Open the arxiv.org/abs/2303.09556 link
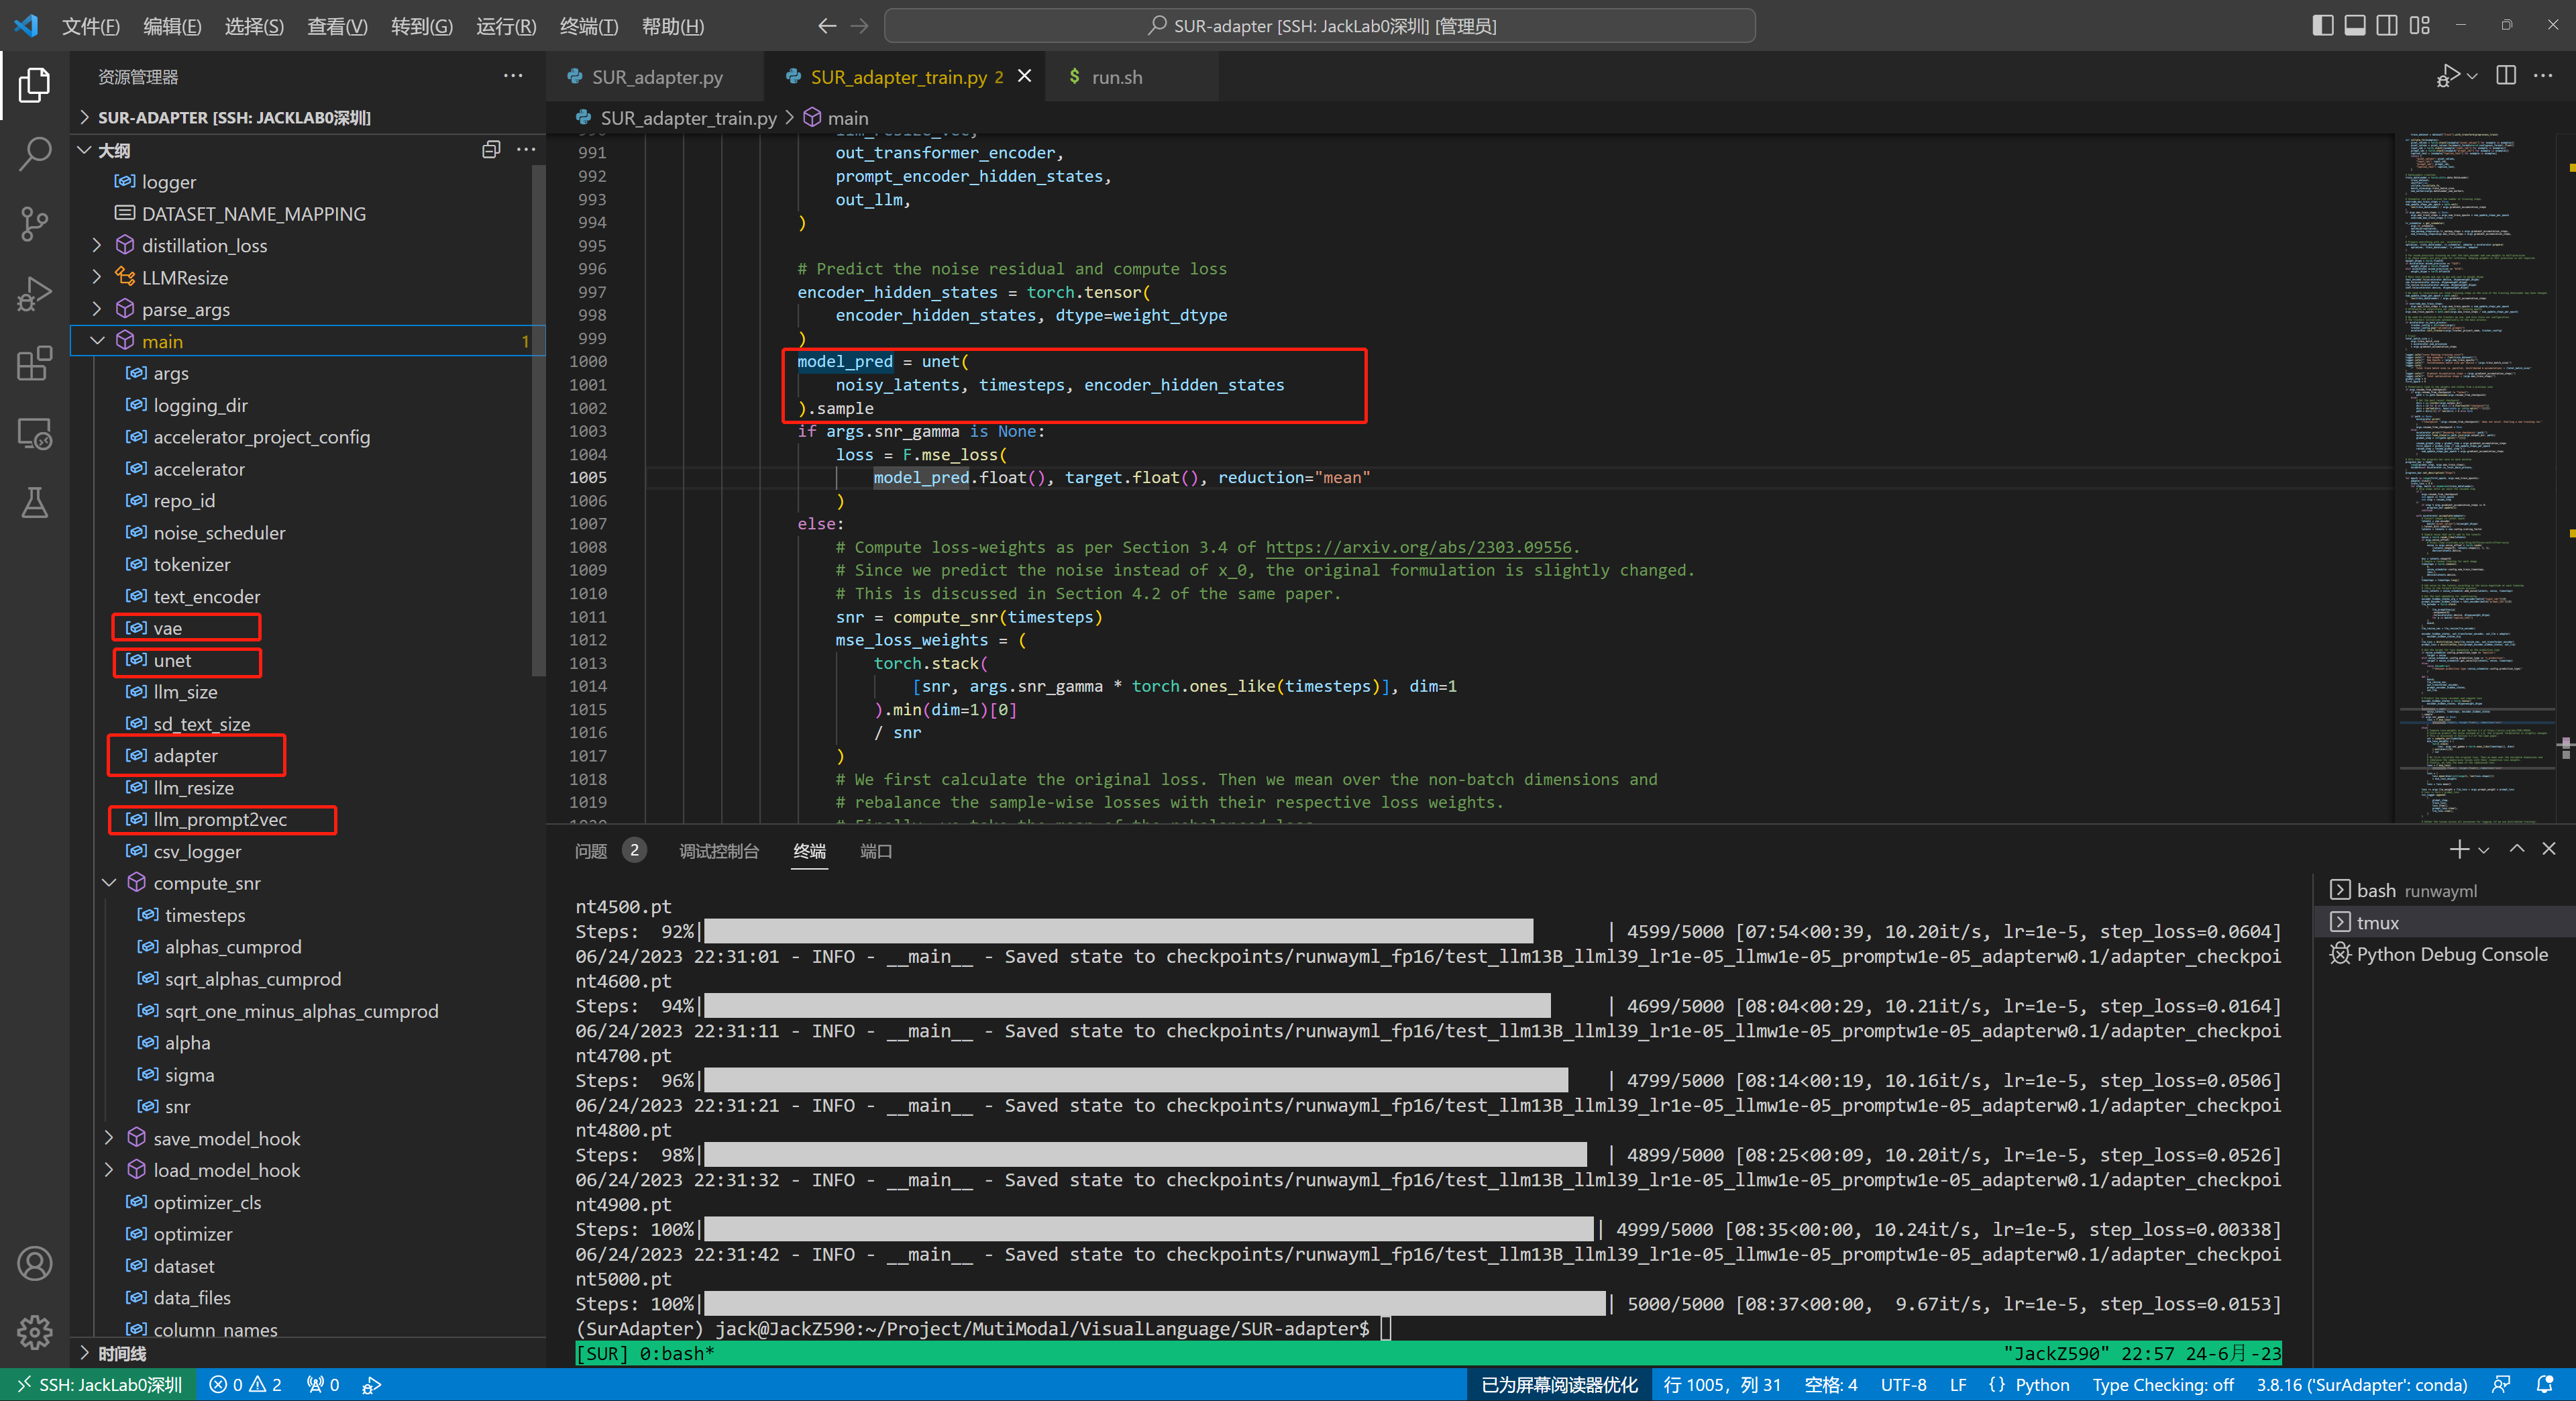This screenshot has width=2576, height=1401. pos(1418,547)
